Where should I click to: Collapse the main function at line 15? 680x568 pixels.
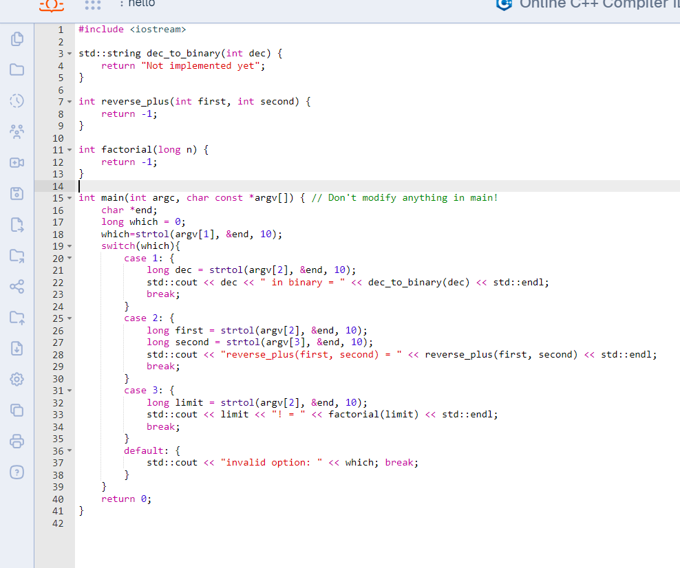click(x=70, y=198)
